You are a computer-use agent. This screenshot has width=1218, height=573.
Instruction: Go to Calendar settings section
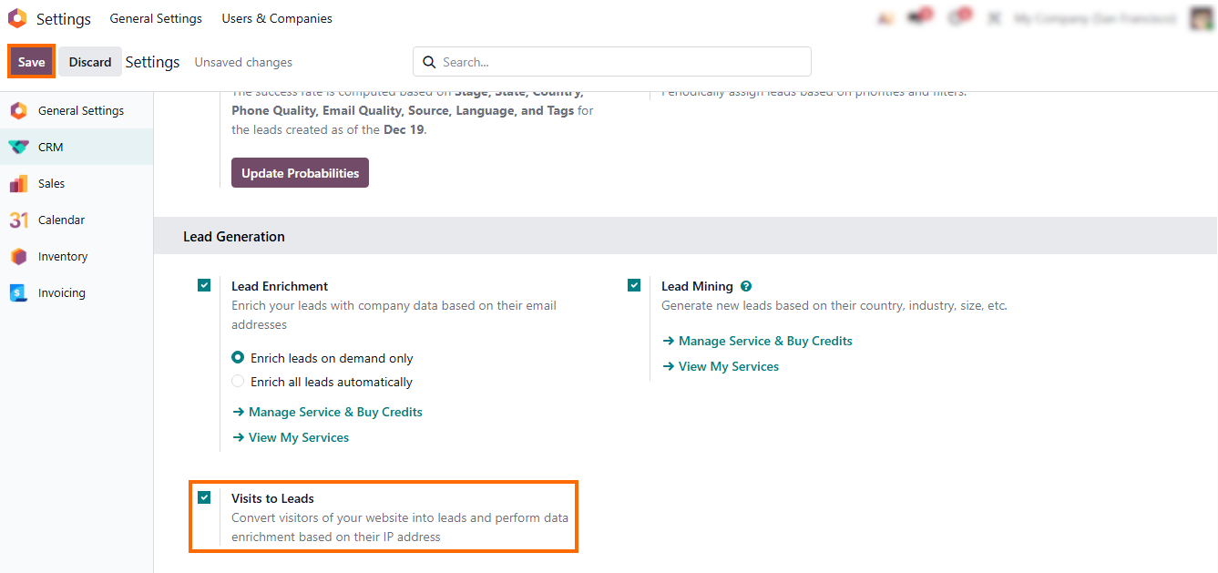[x=61, y=220]
